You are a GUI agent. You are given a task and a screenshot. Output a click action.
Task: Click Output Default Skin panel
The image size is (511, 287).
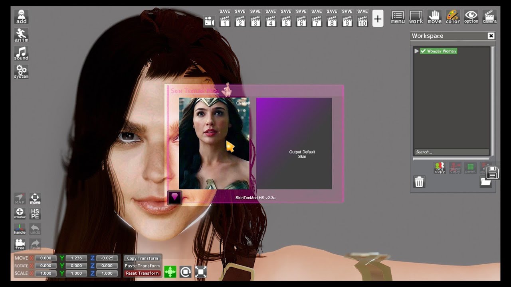point(294,143)
